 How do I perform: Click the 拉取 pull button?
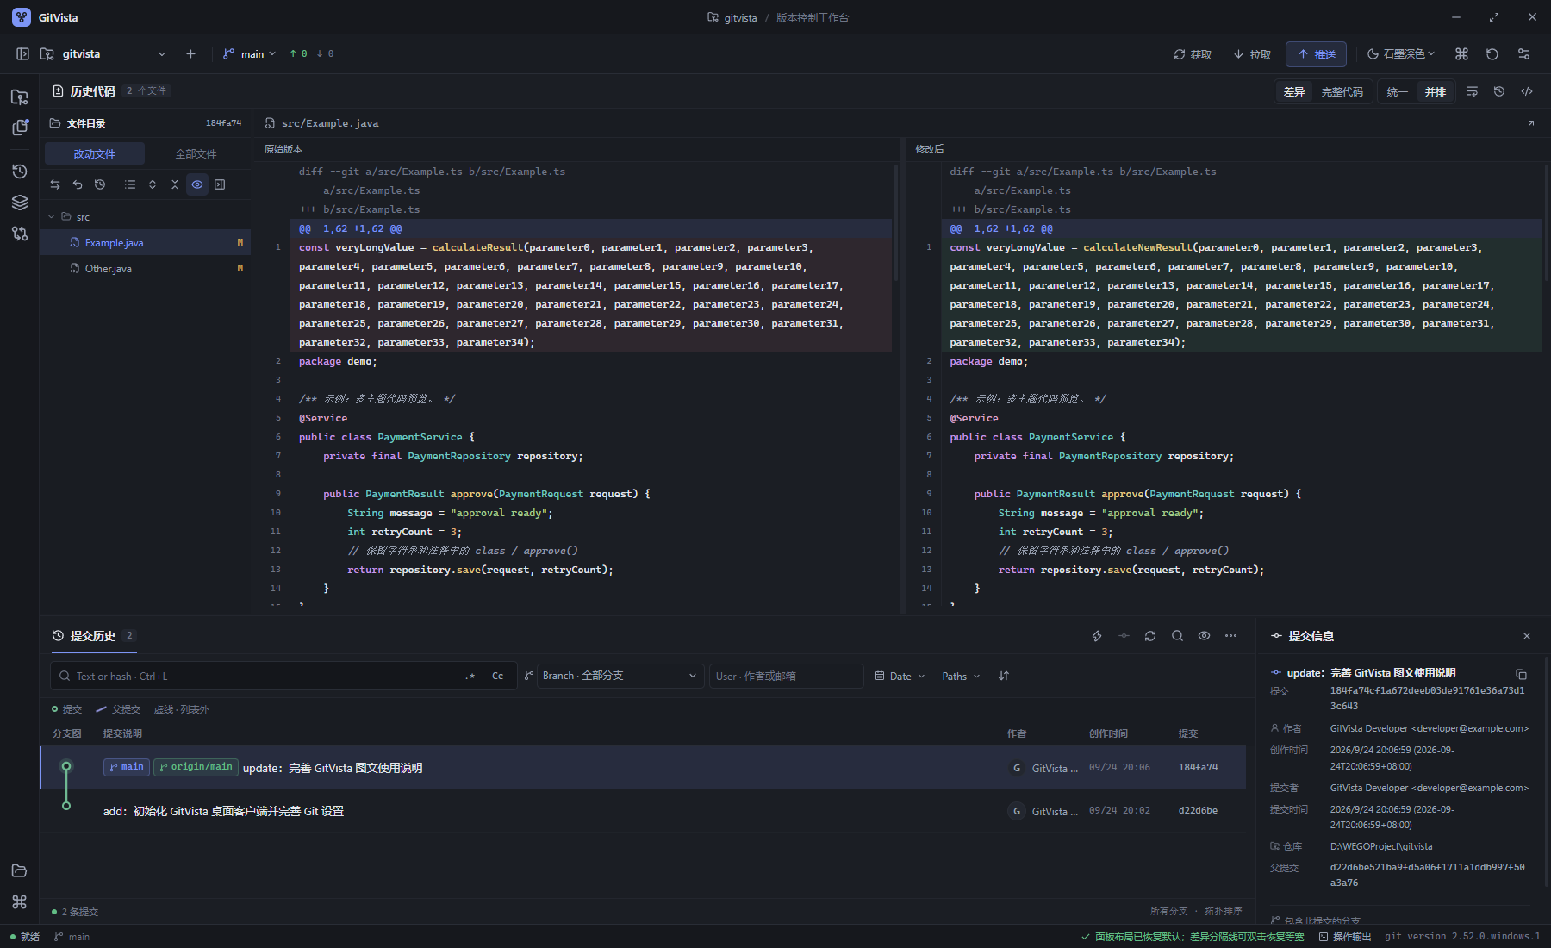point(1252,54)
